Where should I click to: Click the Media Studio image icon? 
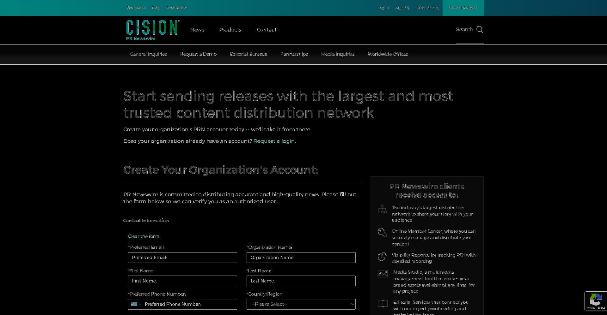pyautogui.click(x=383, y=274)
